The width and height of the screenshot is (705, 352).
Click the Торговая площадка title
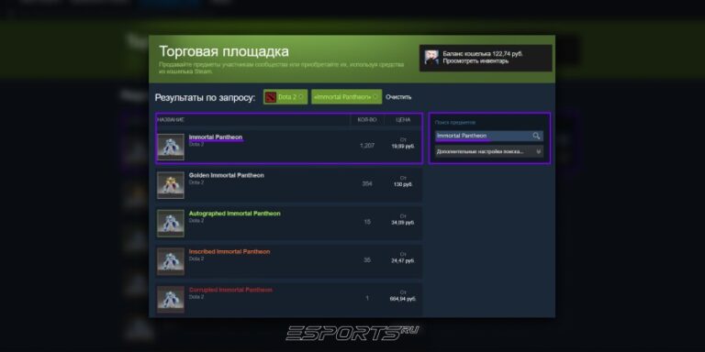pyautogui.click(x=224, y=51)
